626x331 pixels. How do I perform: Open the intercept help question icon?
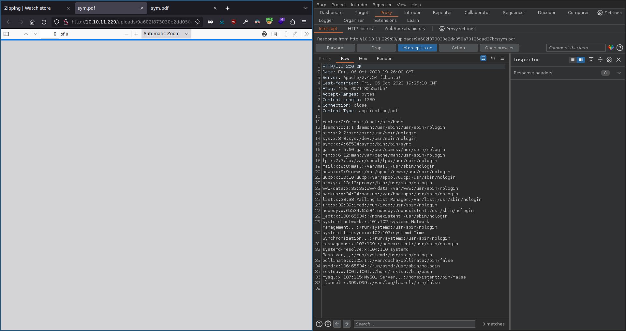click(x=620, y=48)
